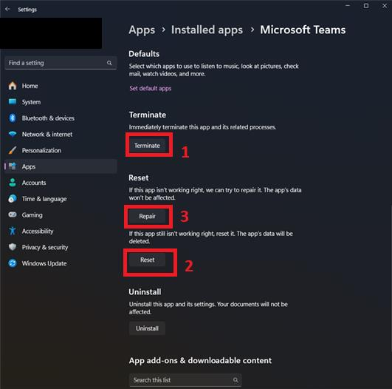This screenshot has height=389, width=392.
Task: Focus the Find a setting field
Action: (61, 63)
